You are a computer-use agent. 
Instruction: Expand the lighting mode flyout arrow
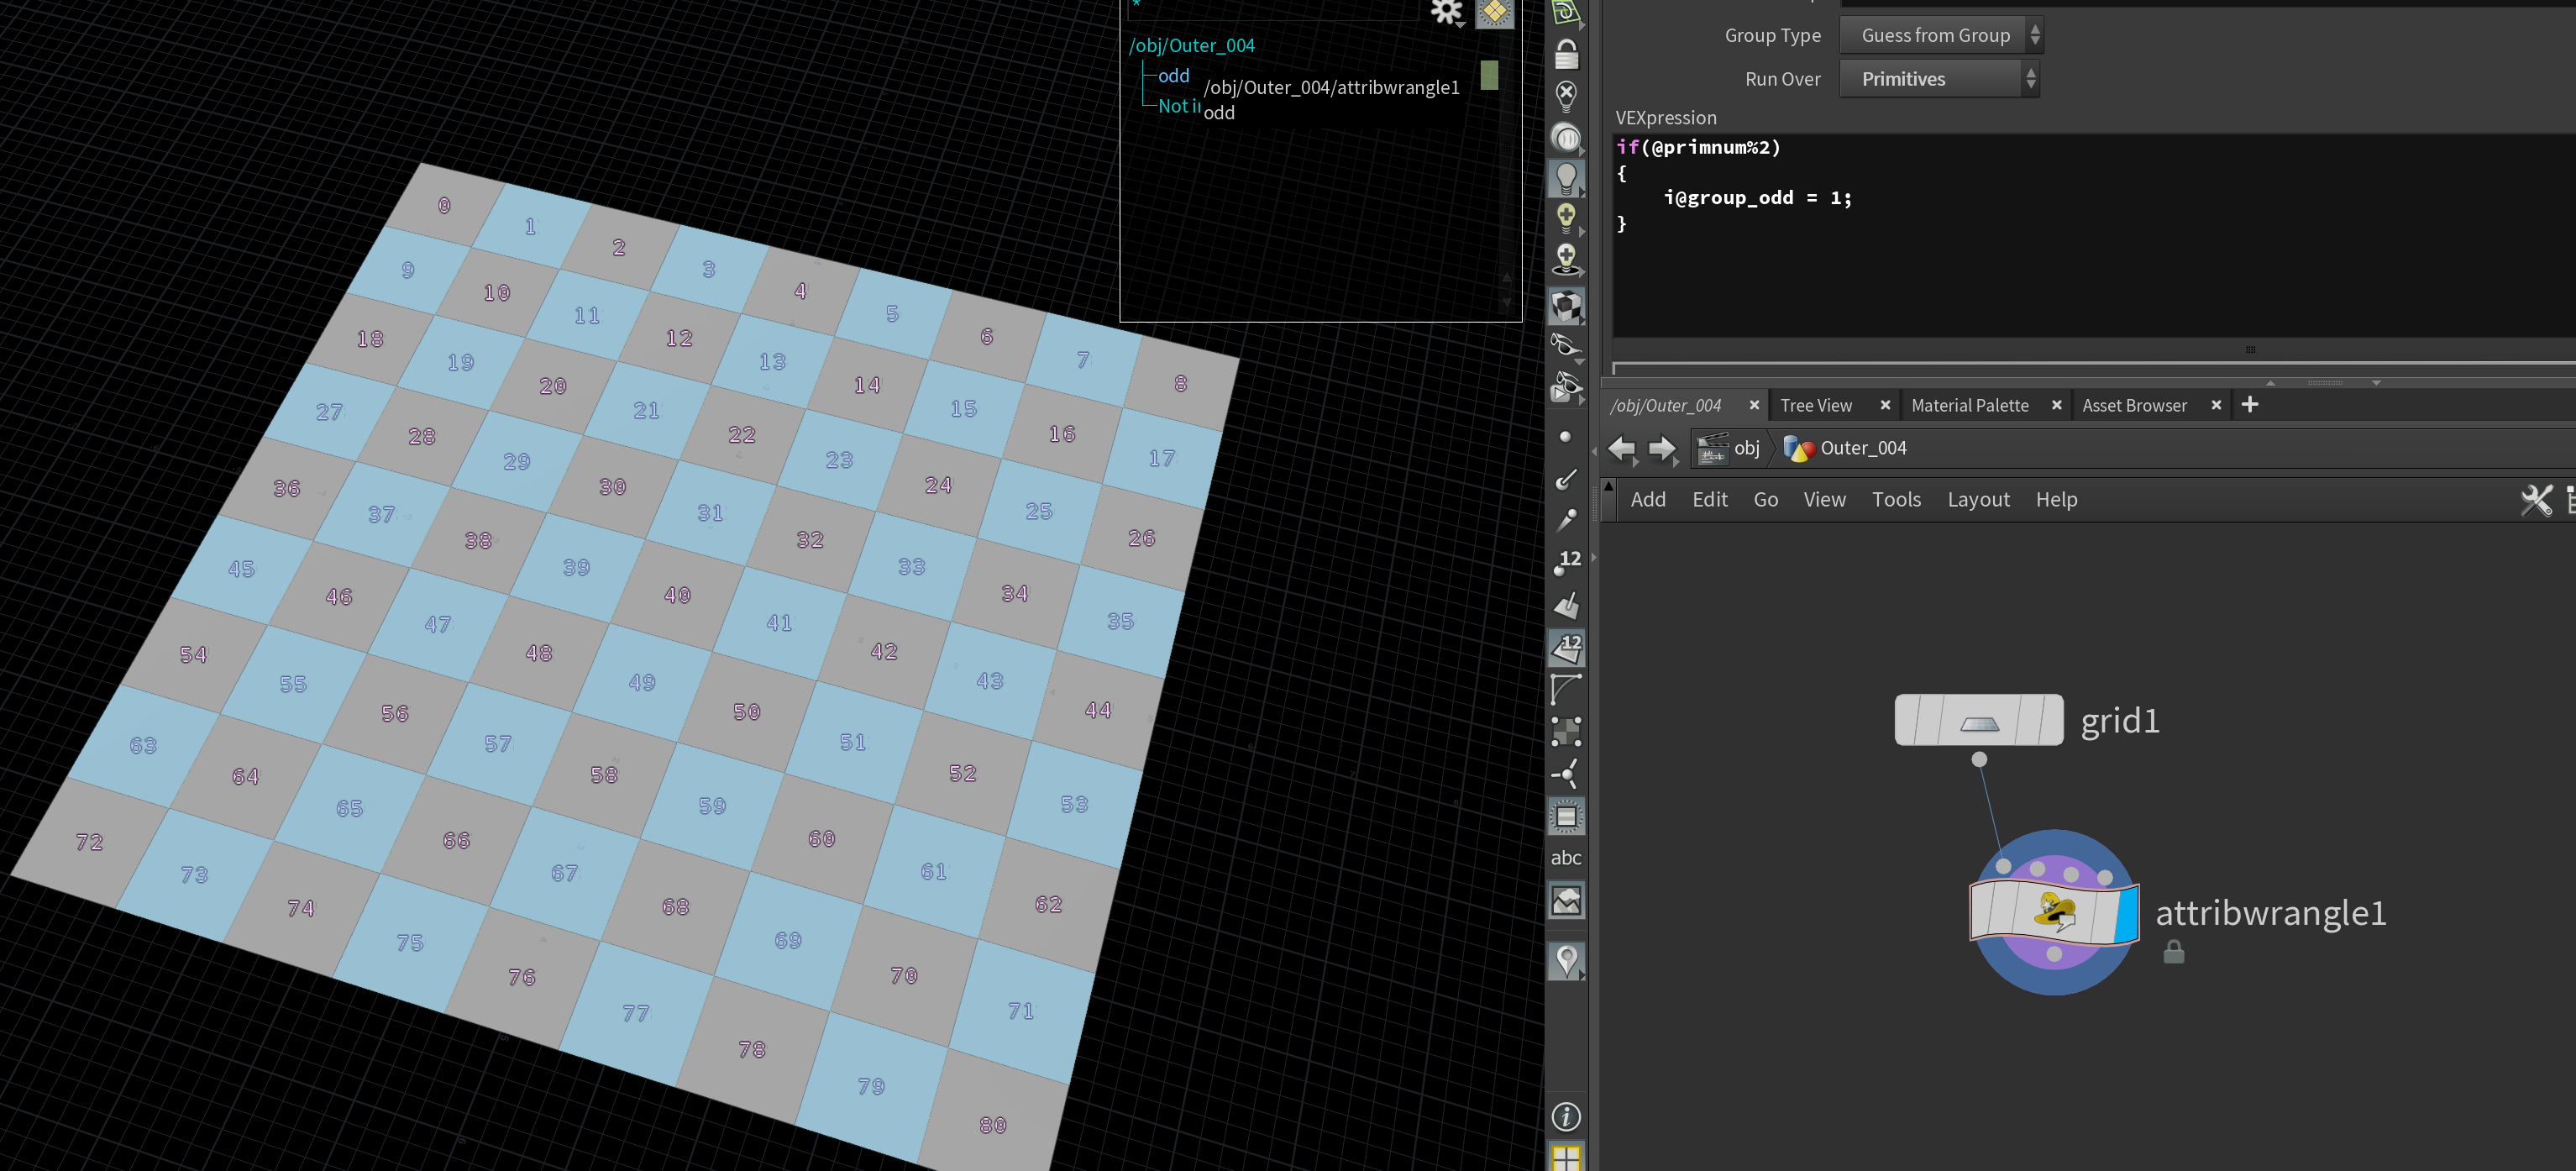[x=1581, y=191]
